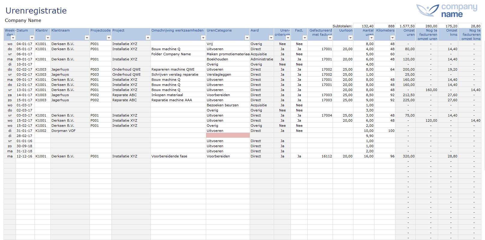The image size is (485, 240).
Task: Open the Fact. column filter dropdown
Action: (305, 38)
